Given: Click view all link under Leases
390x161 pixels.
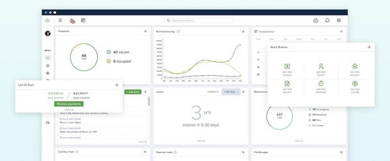Looking at the screenshot, I should 201,141.
